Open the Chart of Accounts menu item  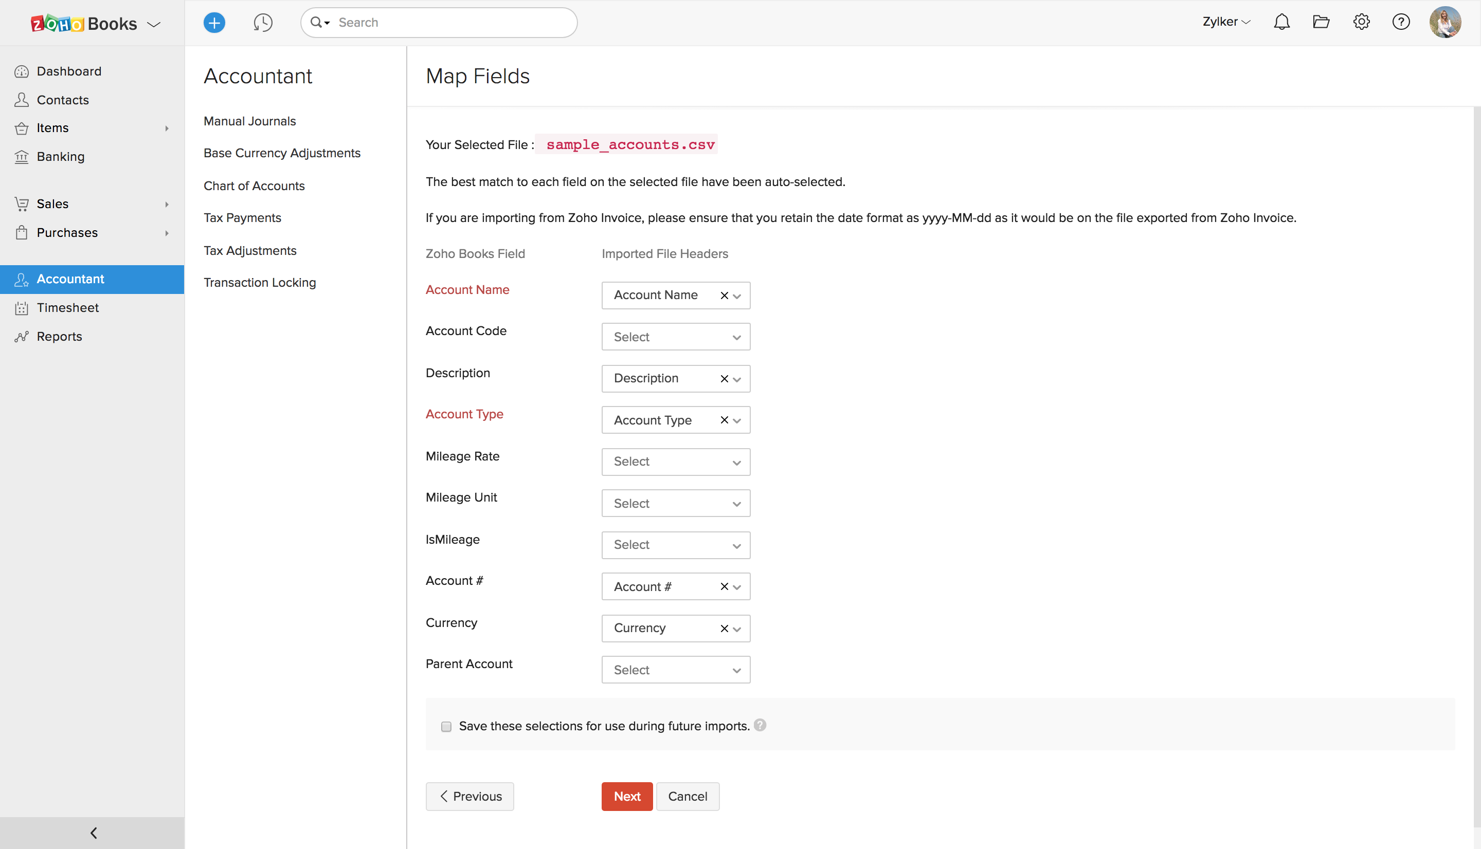[255, 185]
